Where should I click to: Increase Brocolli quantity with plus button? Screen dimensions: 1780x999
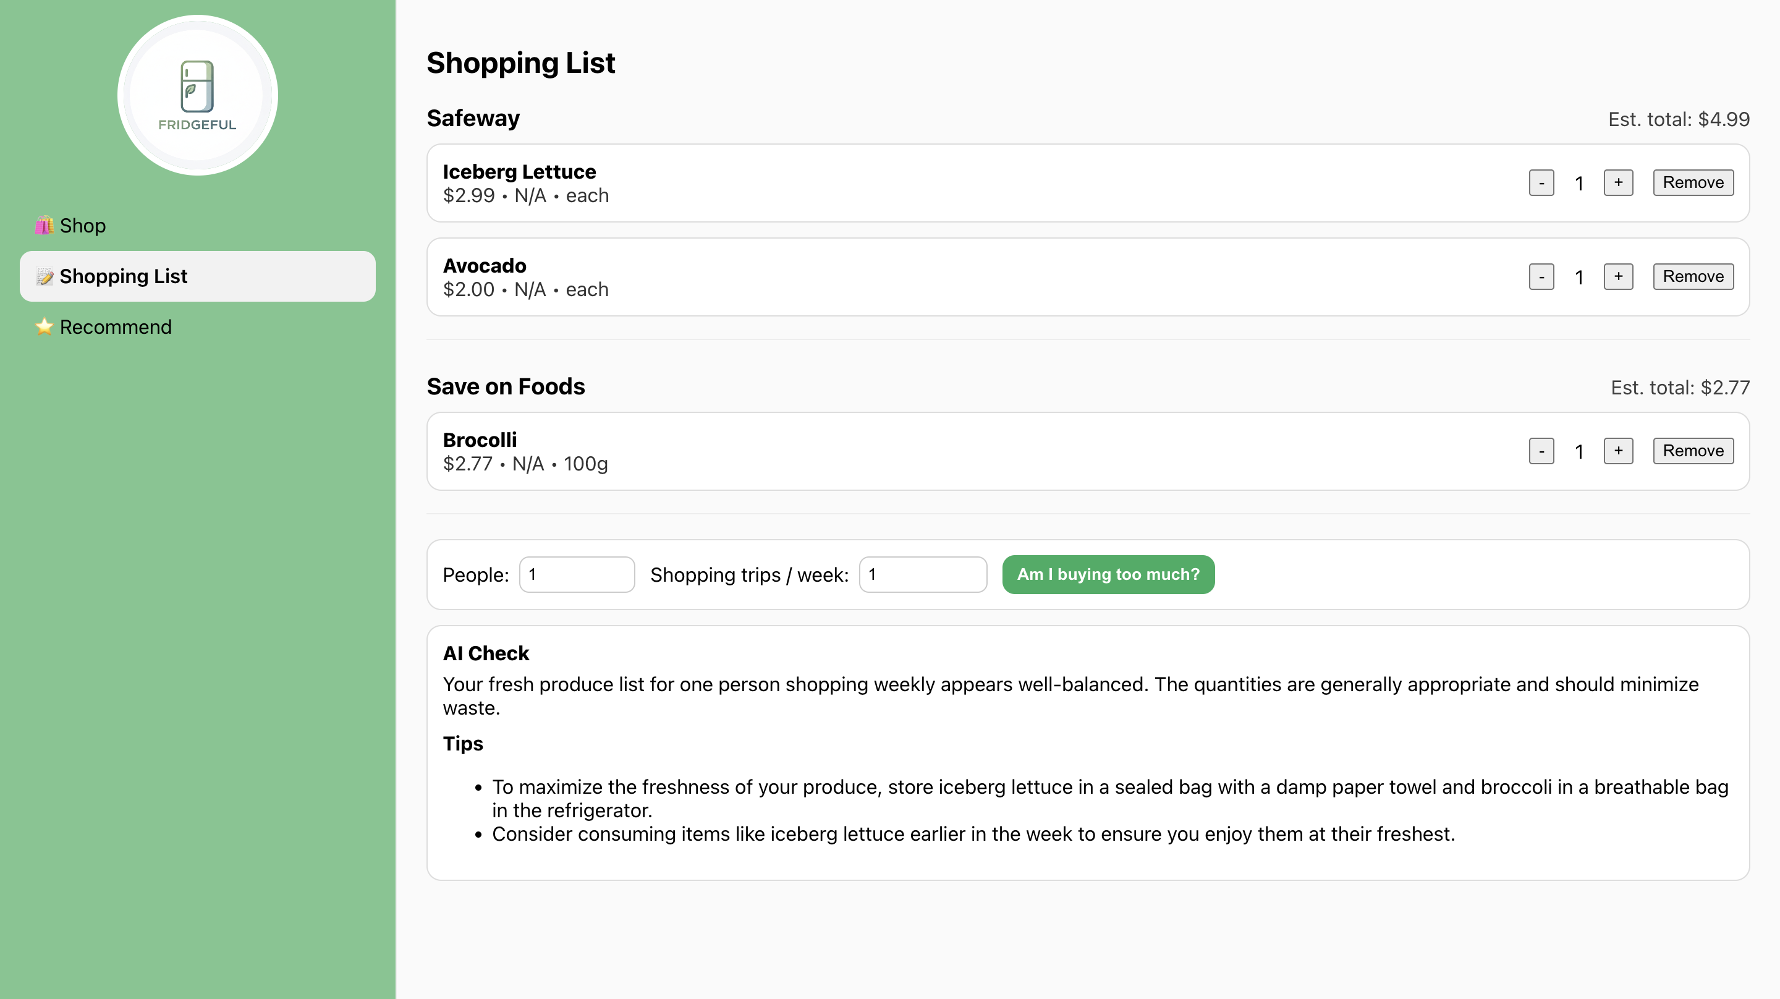(1617, 451)
